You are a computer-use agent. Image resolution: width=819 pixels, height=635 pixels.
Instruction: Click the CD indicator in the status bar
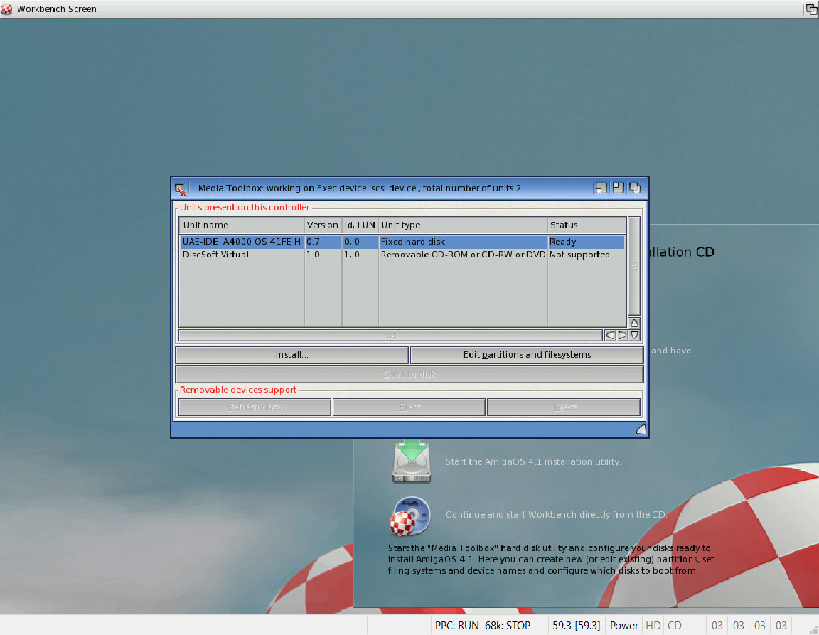(675, 626)
